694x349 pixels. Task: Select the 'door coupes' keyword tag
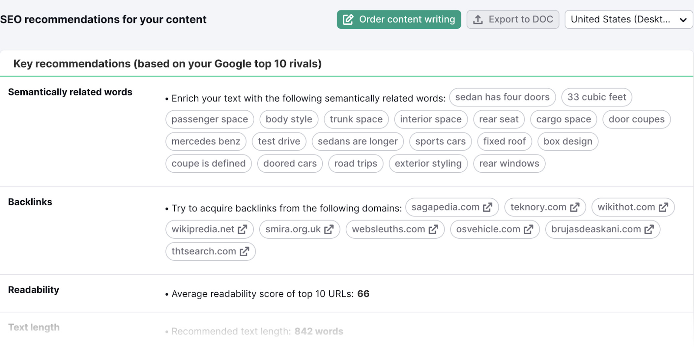tap(637, 119)
